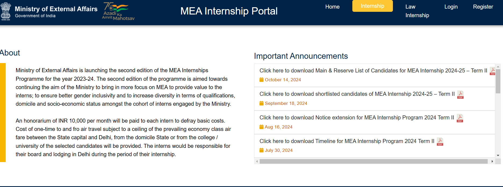The image size is (503, 187).
Task: Open the Register page
Action: click(483, 7)
